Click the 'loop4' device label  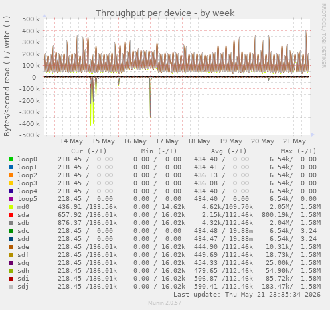click(x=27, y=191)
